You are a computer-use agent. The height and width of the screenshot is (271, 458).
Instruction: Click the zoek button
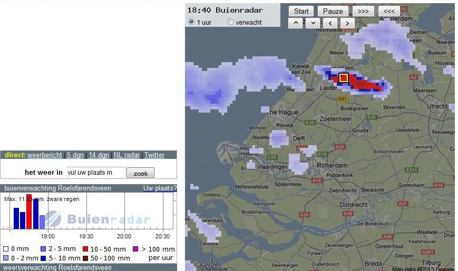(x=141, y=173)
